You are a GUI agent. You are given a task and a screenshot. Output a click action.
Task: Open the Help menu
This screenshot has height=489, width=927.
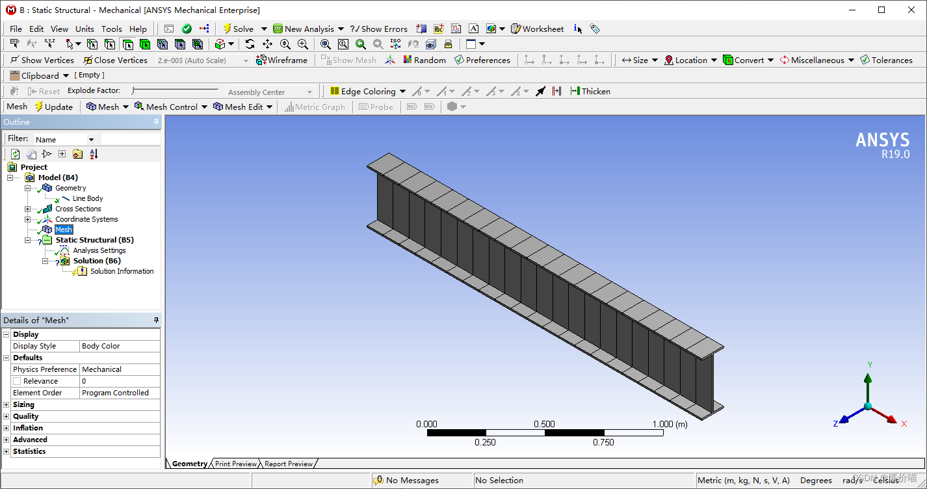point(138,29)
